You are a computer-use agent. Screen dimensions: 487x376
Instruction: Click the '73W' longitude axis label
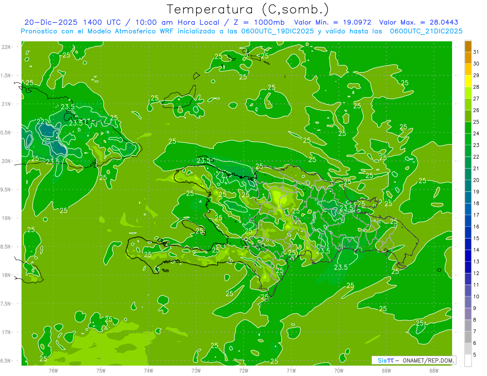[x=196, y=370]
